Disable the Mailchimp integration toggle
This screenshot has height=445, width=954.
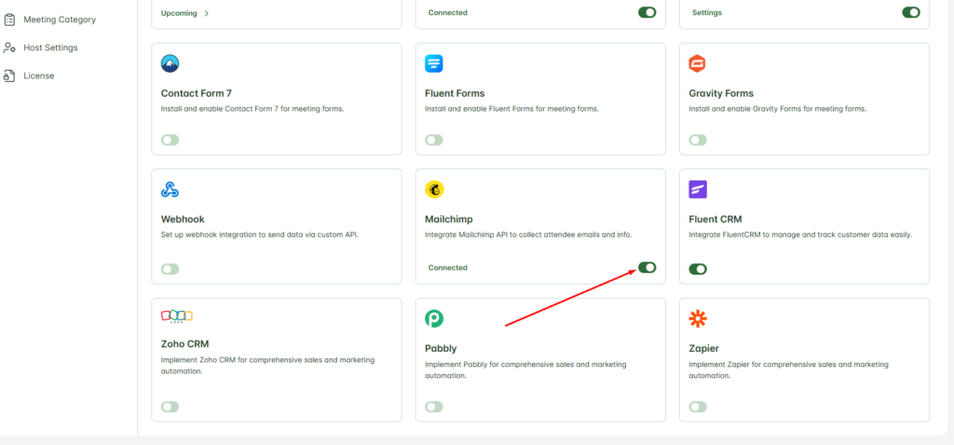click(x=647, y=267)
